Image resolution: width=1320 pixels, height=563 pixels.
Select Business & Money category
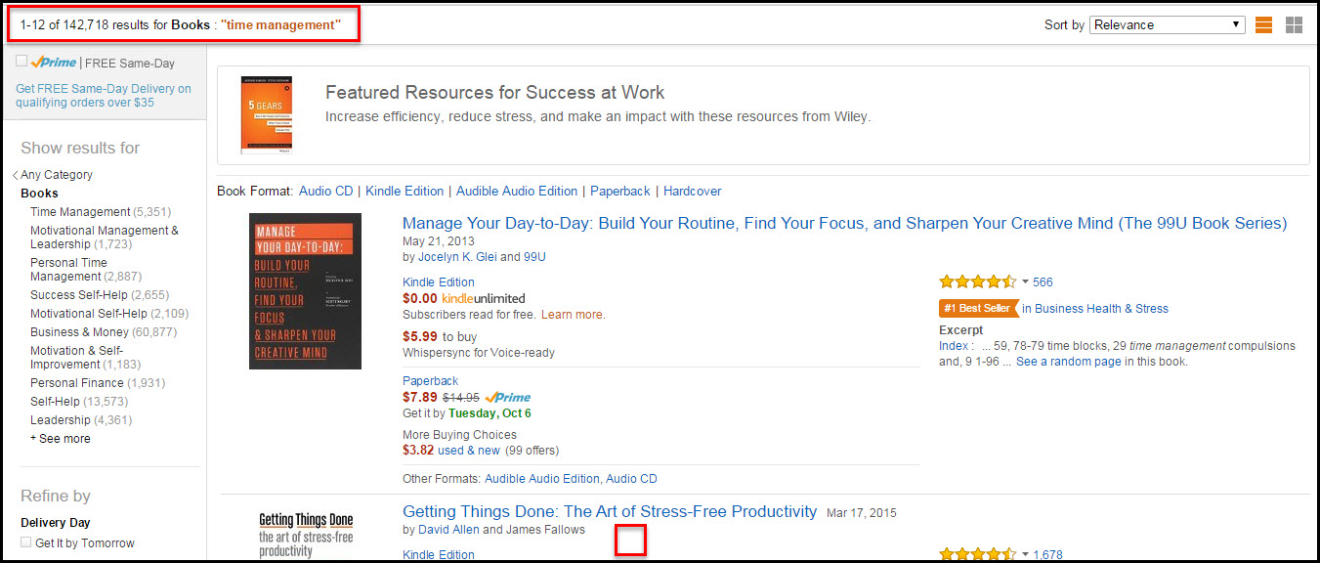[x=79, y=332]
